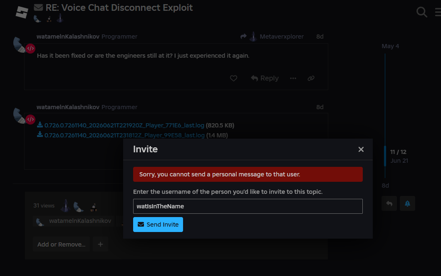Click the 8d timestamp on the second post

(x=320, y=107)
